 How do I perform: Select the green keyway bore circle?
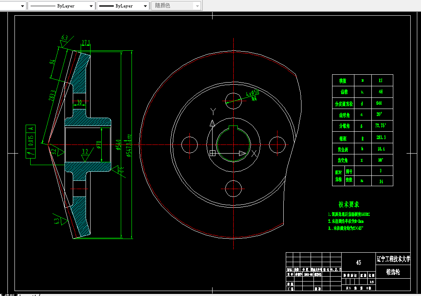pos(233,145)
